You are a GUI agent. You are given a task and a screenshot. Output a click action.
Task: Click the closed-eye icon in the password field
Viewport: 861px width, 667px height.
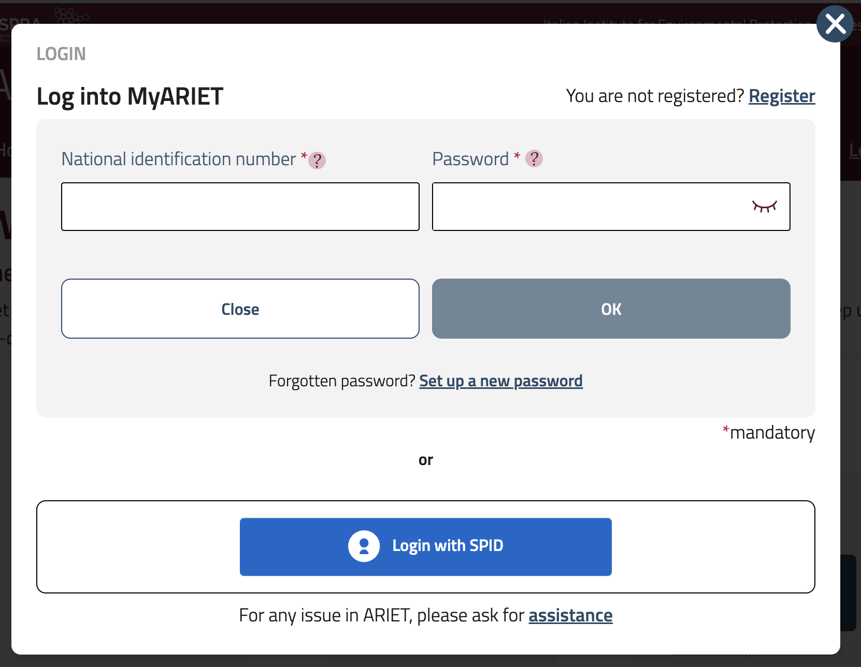pyautogui.click(x=765, y=206)
